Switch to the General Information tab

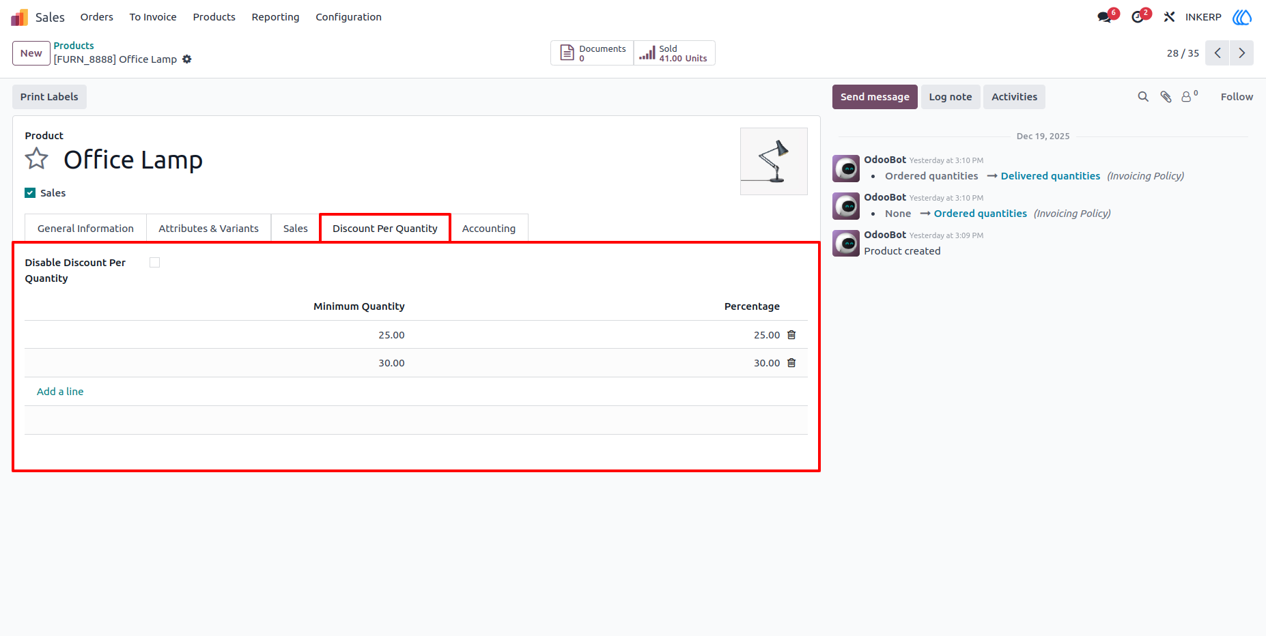(85, 229)
